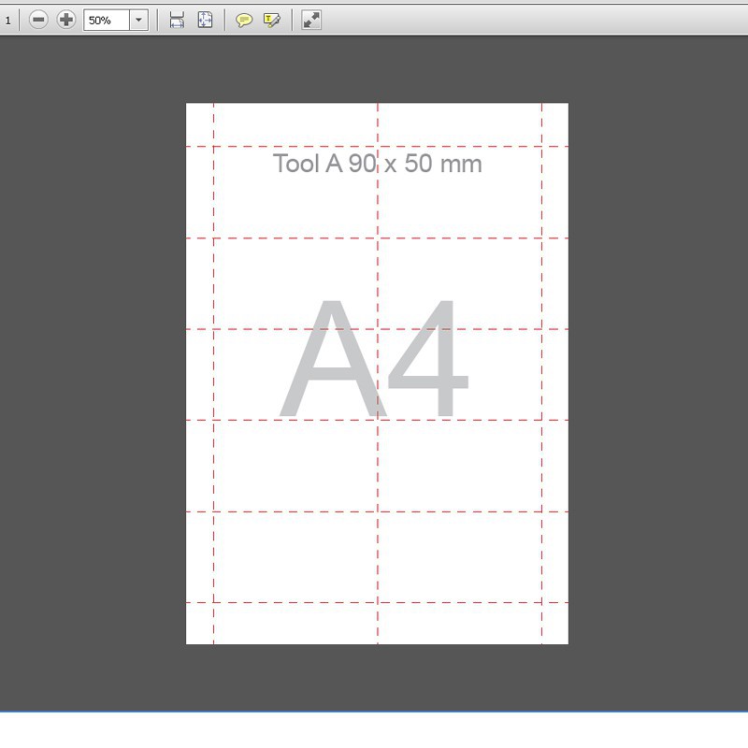Image resolution: width=748 pixels, height=748 pixels.
Task: Edit the 50% zoom level field
Action: pos(107,21)
